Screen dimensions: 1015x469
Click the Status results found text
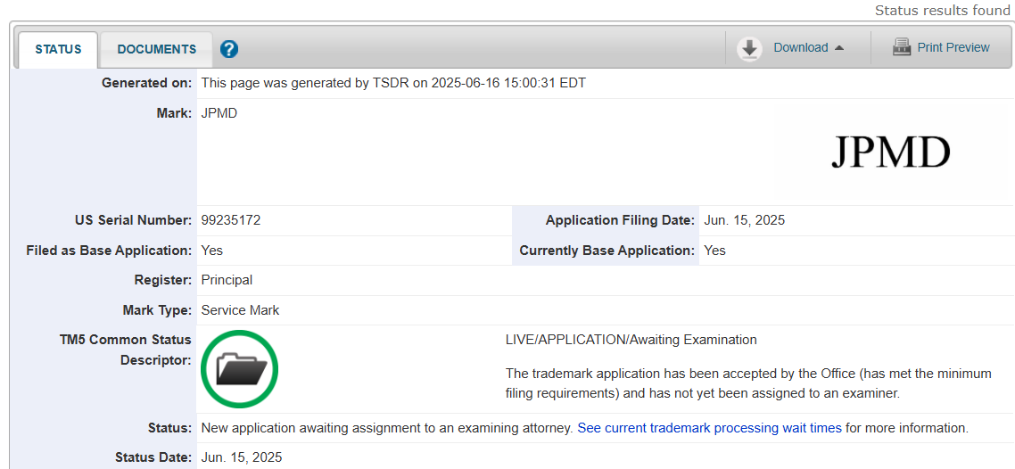click(942, 11)
